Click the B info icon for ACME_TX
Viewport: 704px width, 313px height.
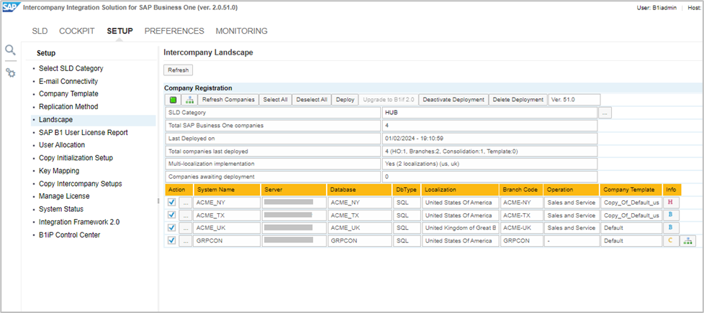coord(670,215)
